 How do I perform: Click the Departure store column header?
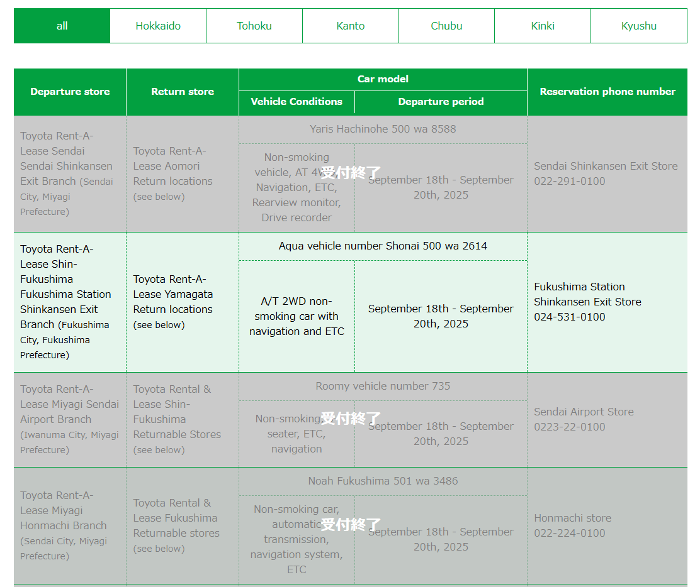pyautogui.click(x=69, y=91)
